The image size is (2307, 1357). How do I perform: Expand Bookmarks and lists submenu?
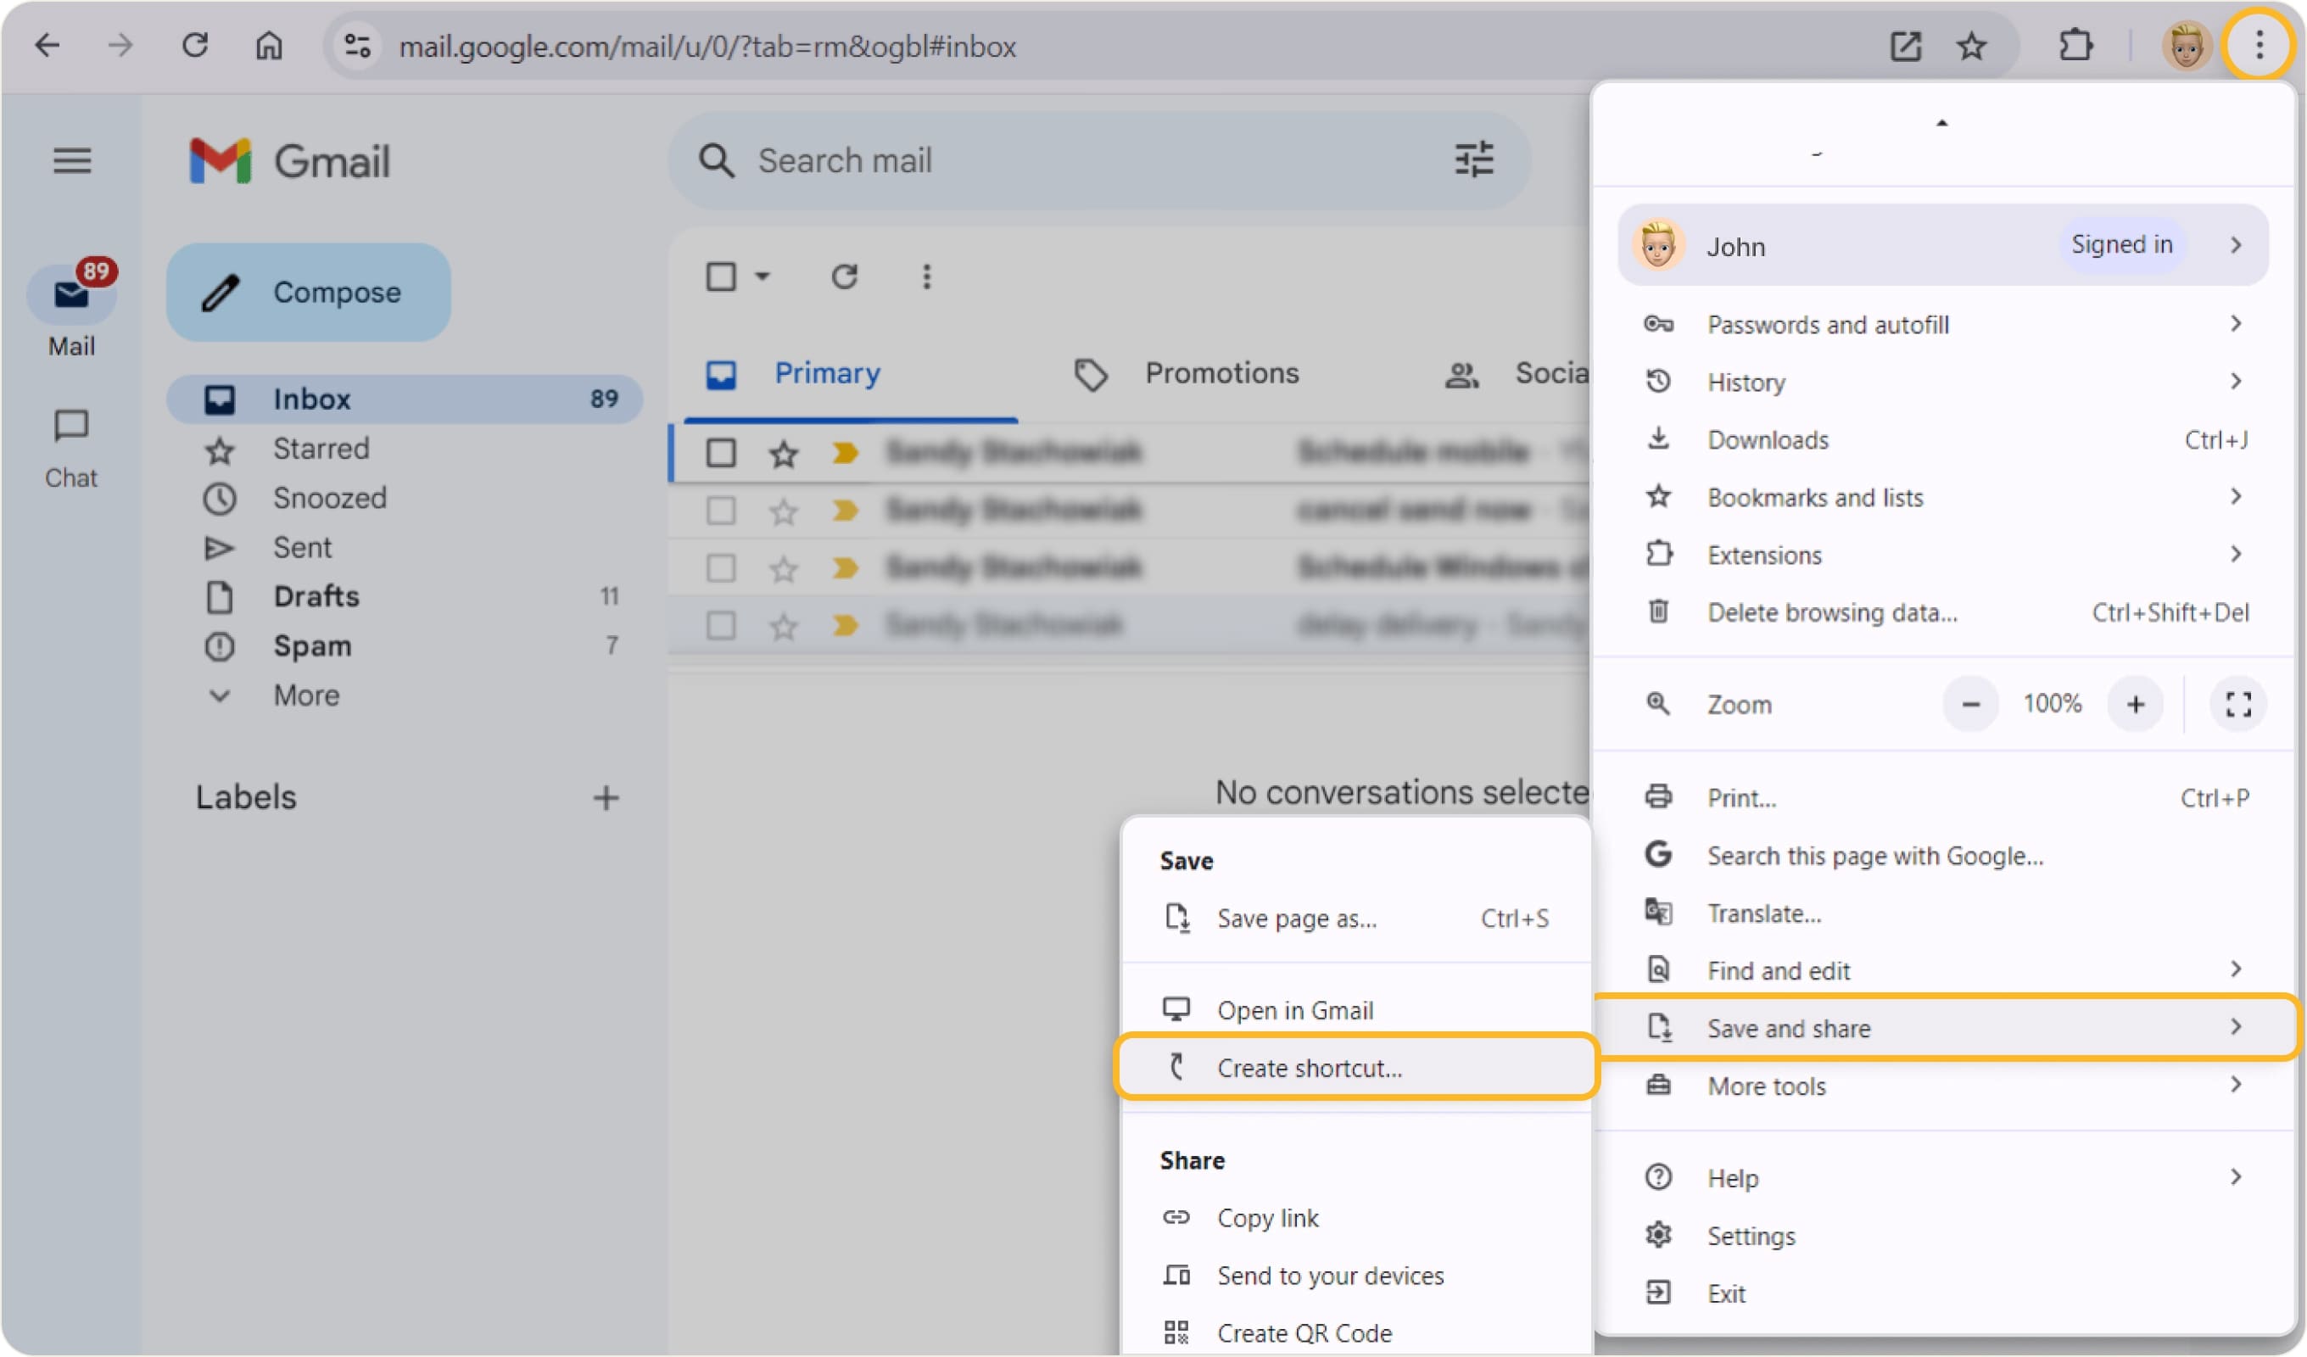coord(1943,497)
